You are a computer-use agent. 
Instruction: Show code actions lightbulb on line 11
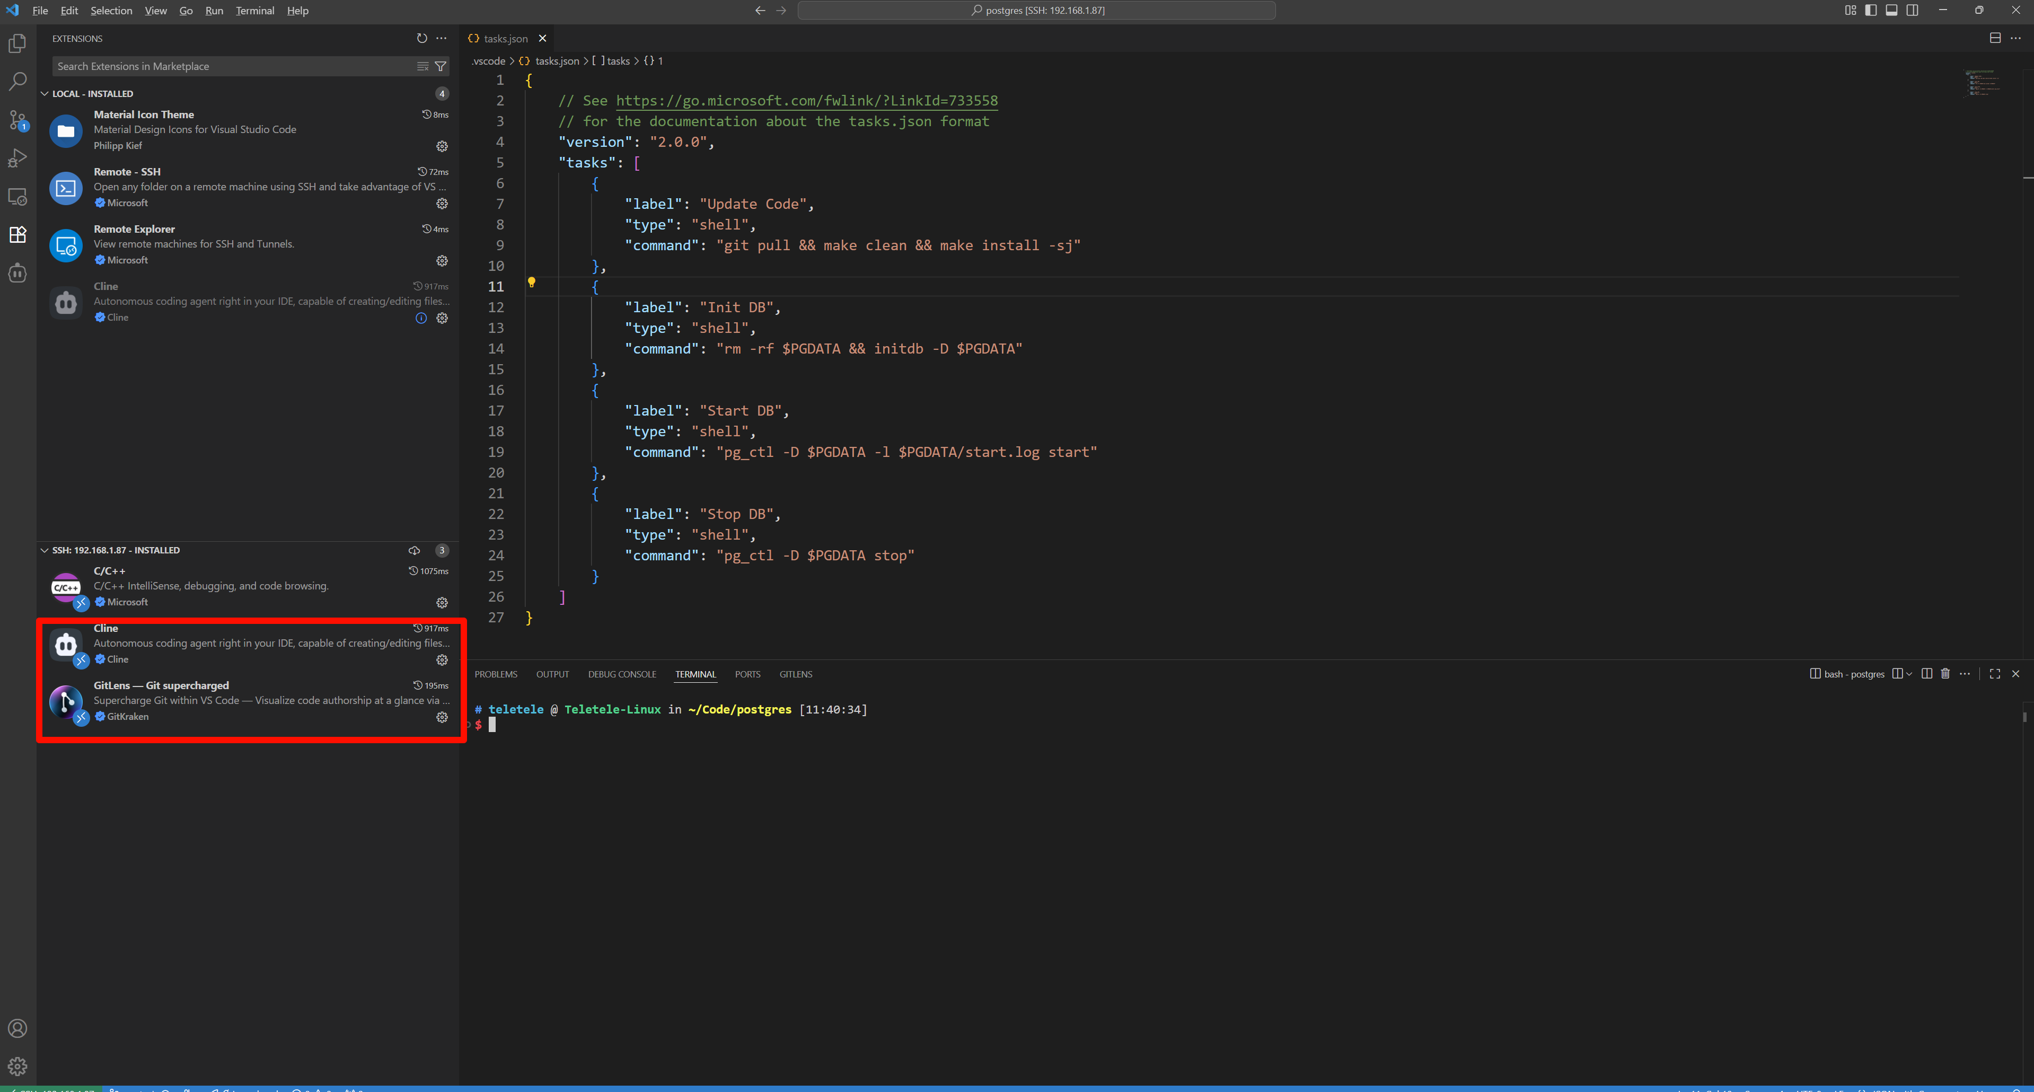(531, 282)
